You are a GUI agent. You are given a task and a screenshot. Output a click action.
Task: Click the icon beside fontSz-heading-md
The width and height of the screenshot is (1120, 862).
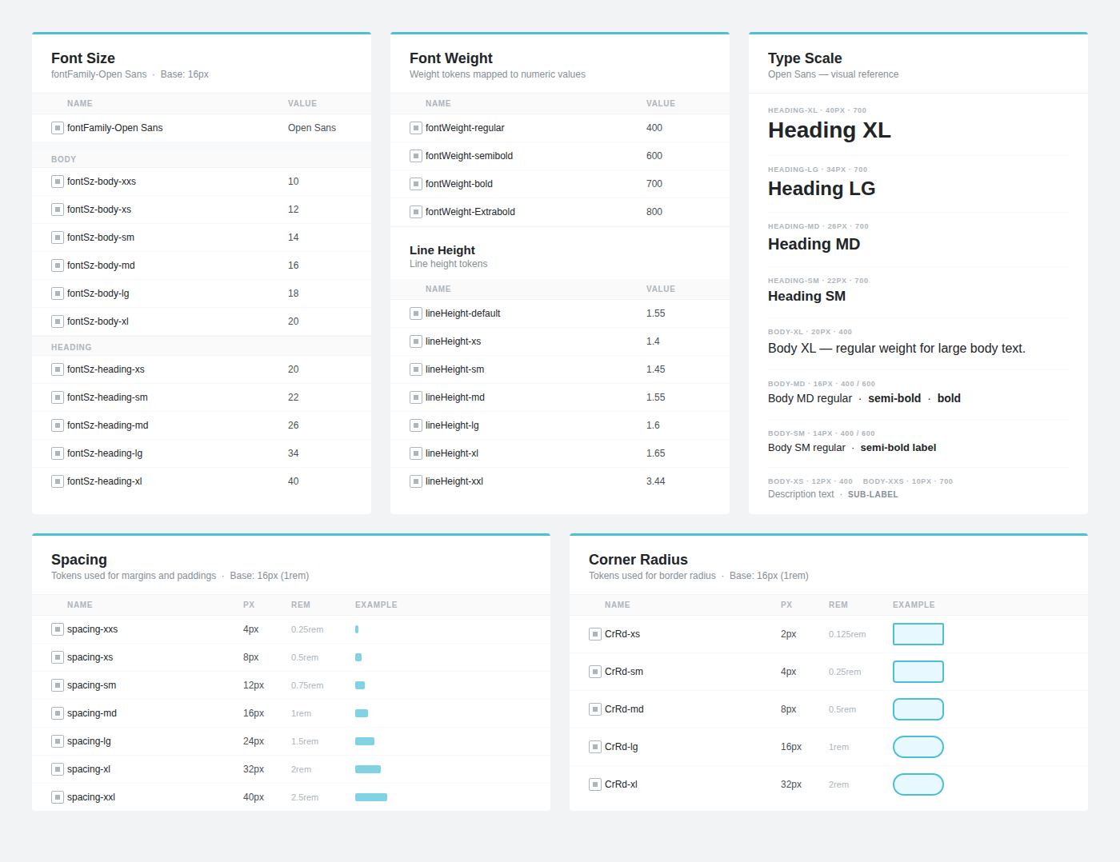click(x=58, y=425)
